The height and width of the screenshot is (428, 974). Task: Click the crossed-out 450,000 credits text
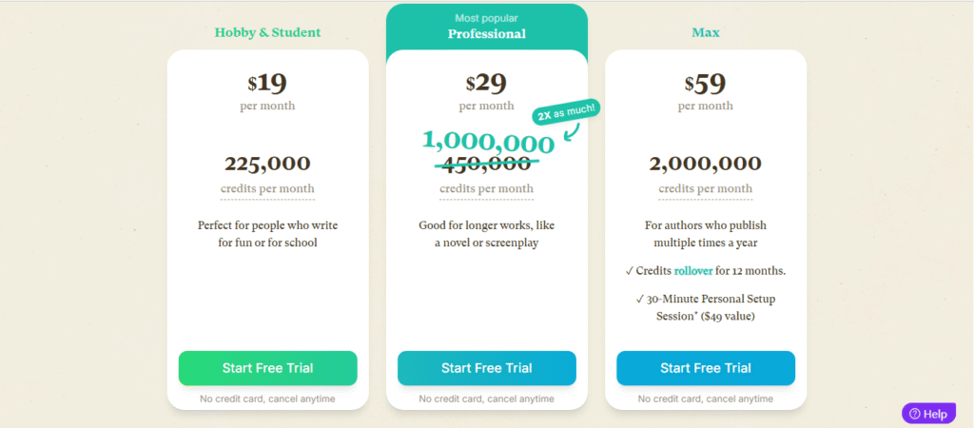[x=486, y=162]
